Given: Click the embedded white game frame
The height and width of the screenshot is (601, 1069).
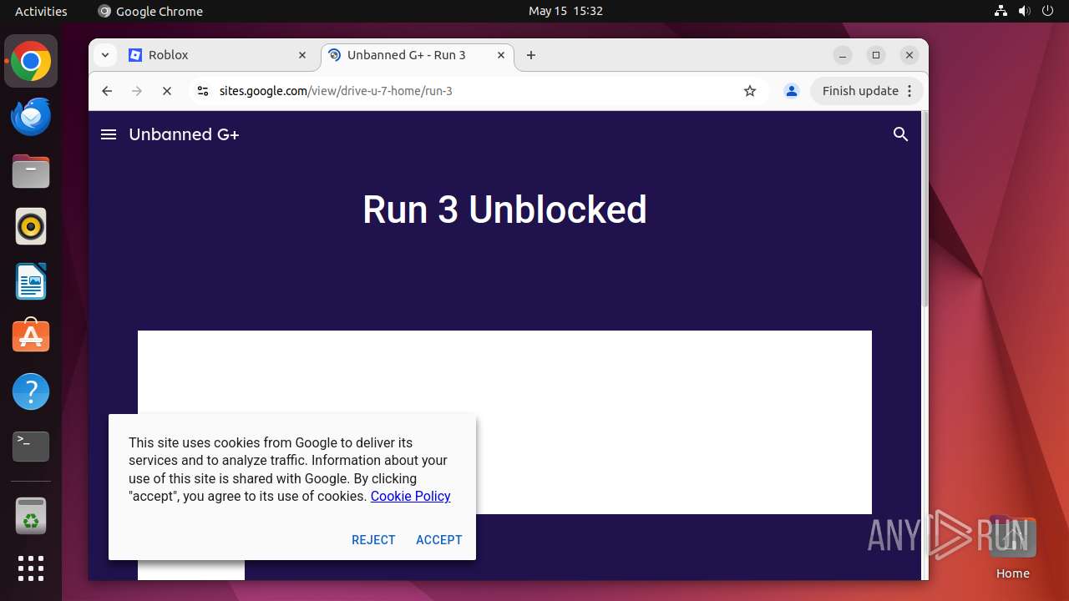Looking at the screenshot, I should (x=504, y=422).
